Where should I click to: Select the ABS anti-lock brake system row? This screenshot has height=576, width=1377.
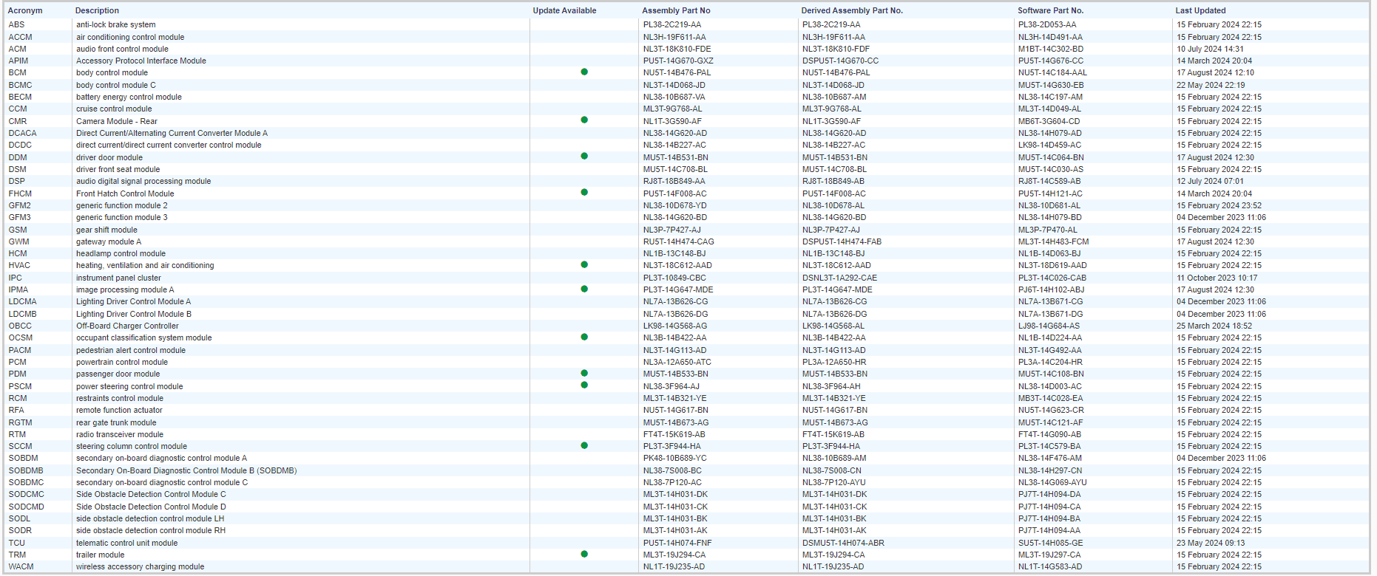point(115,25)
